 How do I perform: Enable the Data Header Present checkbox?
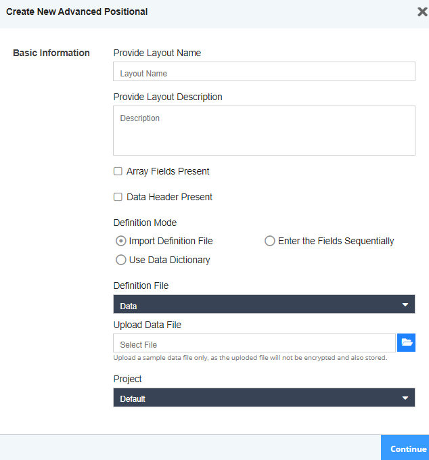(118, 198)
